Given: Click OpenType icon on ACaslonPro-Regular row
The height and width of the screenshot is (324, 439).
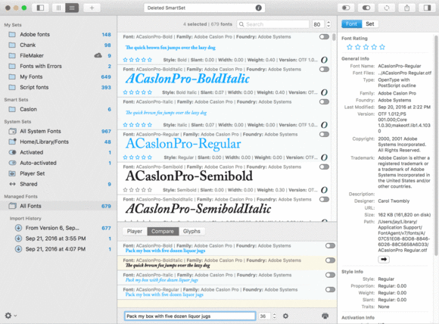Looking at the screenshot, I should tap(324, 157).
